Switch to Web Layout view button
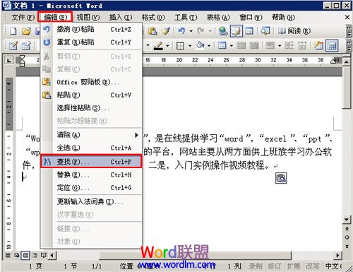The height and width of the screenshot is (272, 353). click(16, 255)
